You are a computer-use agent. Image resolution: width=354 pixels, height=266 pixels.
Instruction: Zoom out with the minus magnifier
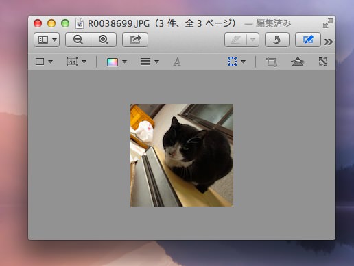click(78, 40)
